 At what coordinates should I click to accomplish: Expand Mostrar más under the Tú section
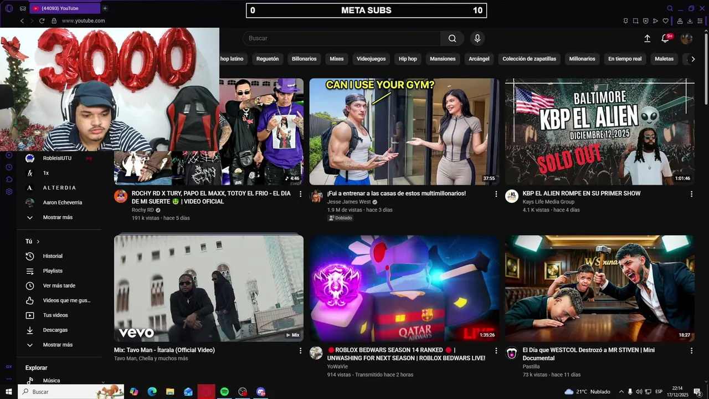(59, 345)
